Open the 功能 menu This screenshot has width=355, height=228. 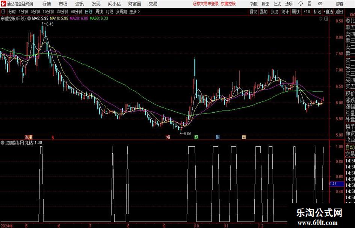pos(254,4)
